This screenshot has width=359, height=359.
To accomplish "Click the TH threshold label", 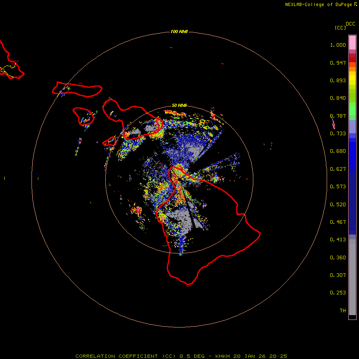I will coord(343,311).
